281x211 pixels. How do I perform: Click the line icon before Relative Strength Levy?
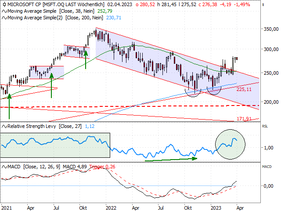pos(4,127)
